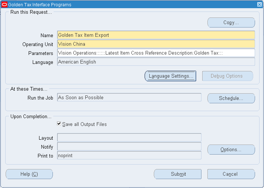Click the Oracle logo icon in title bar
The width and height of the screenshot is (264, 188).
coord(4,4)
